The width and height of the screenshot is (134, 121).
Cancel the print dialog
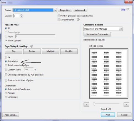(124, 115)
